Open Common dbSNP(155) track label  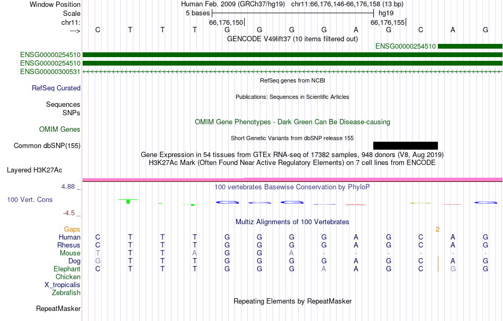click(47, 145)
